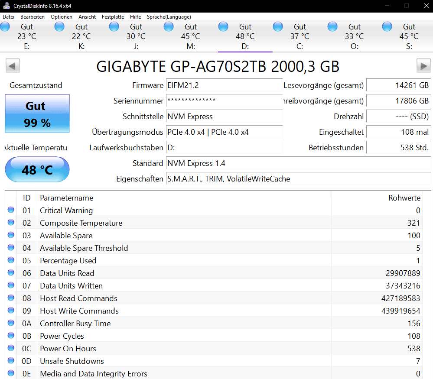
Task: Click status dot for Controller Busy Time
Action: [11, 323]
